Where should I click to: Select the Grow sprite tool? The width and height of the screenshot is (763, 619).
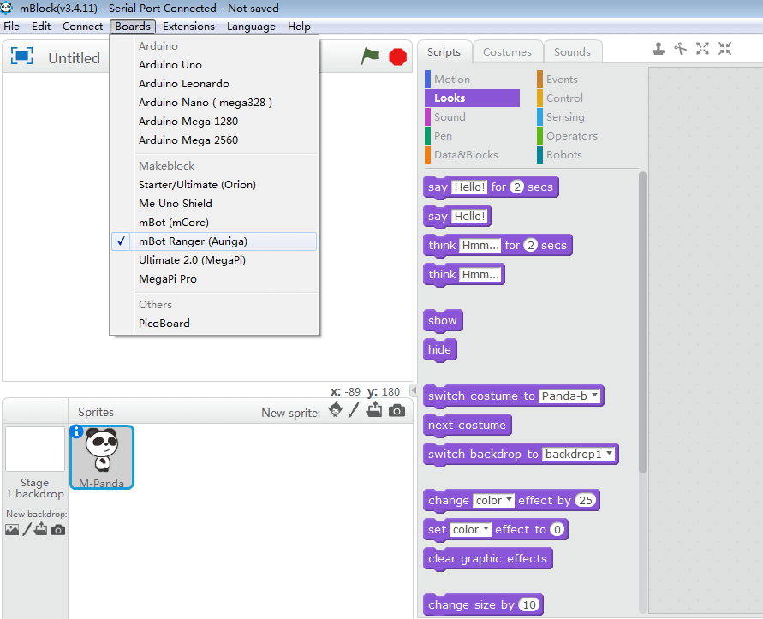click(703, 48)
